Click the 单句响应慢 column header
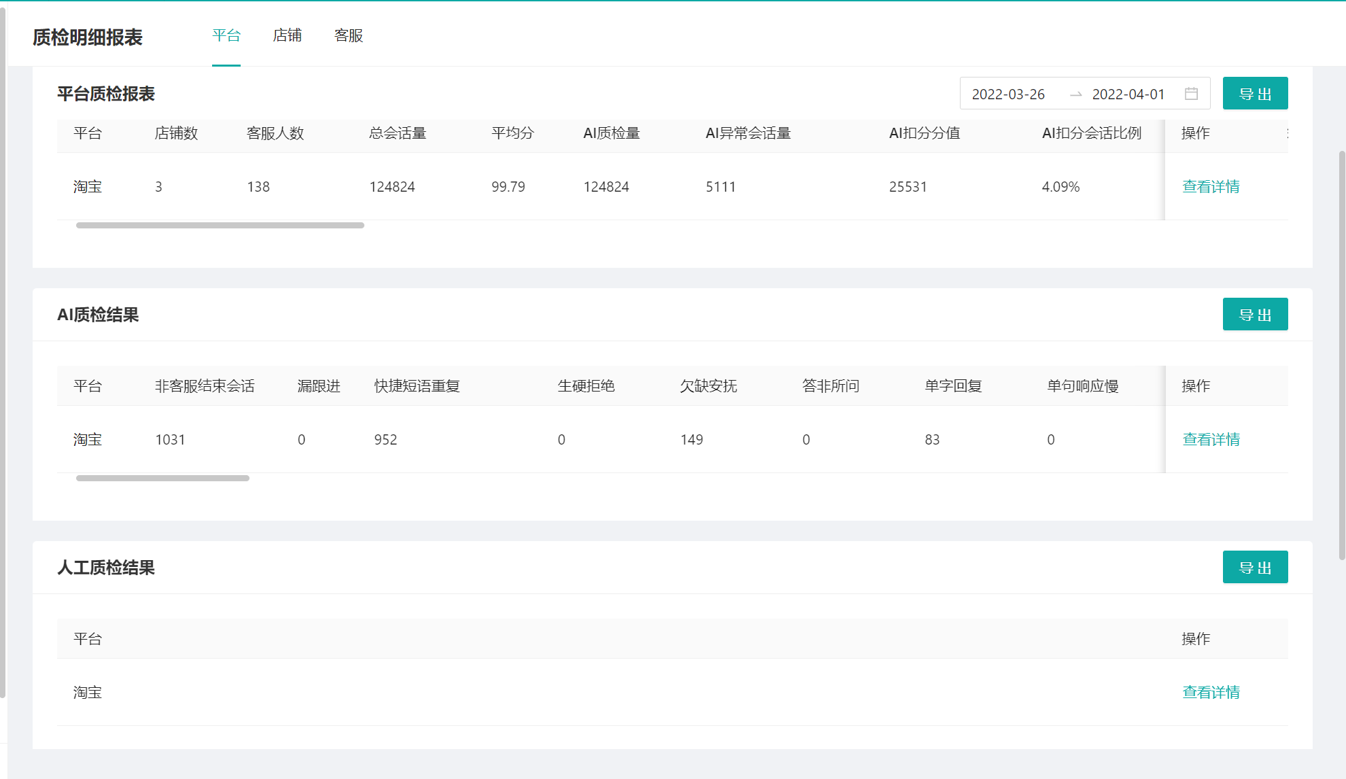The image size is (1346, 779). coord(1083,386)
